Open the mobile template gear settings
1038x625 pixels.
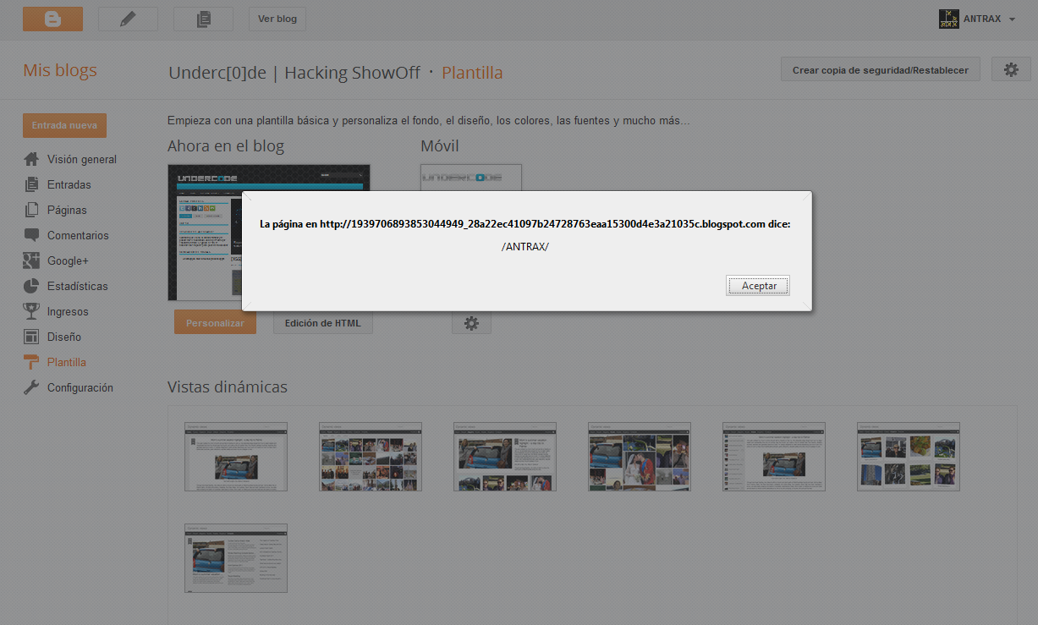point(471,323)
